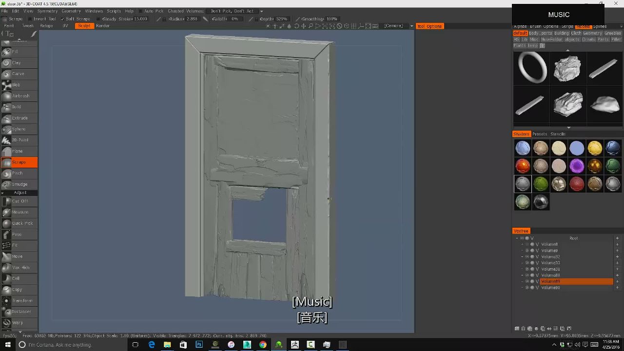Screen dimensions: 624x351
Task: Open the Geometry menu
Action: pos(71,11)
